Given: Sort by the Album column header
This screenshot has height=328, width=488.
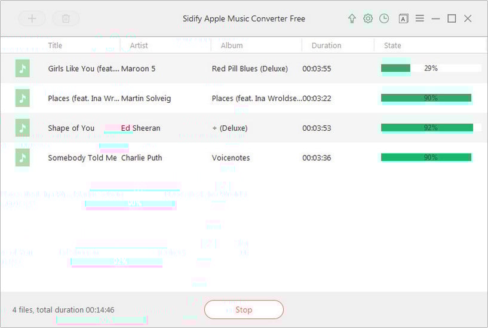Looking at the screenshot, I should click(232, 45).
